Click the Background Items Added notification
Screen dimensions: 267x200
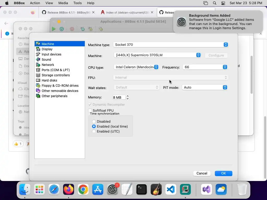(x=218, y=22)
